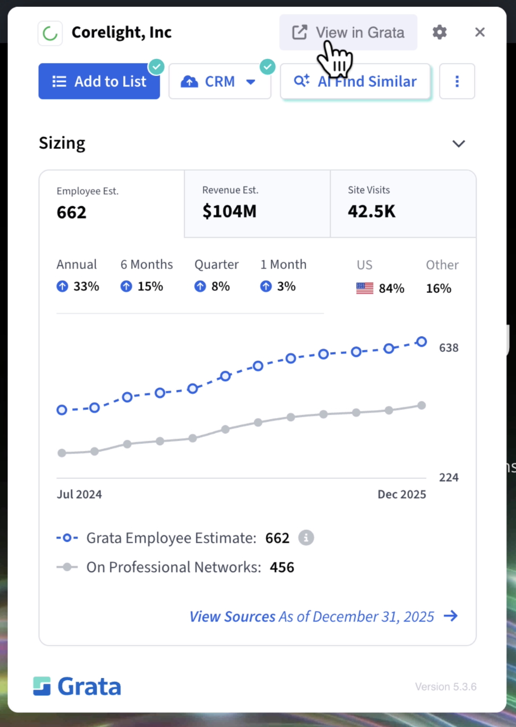Switch to the Revenue Est. tab

256,204
